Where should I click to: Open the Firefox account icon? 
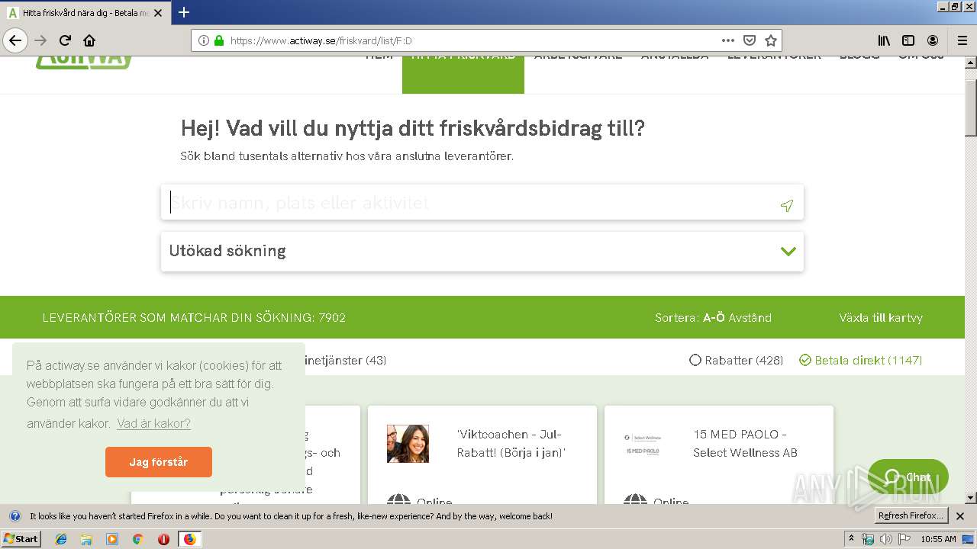[933, 40]
